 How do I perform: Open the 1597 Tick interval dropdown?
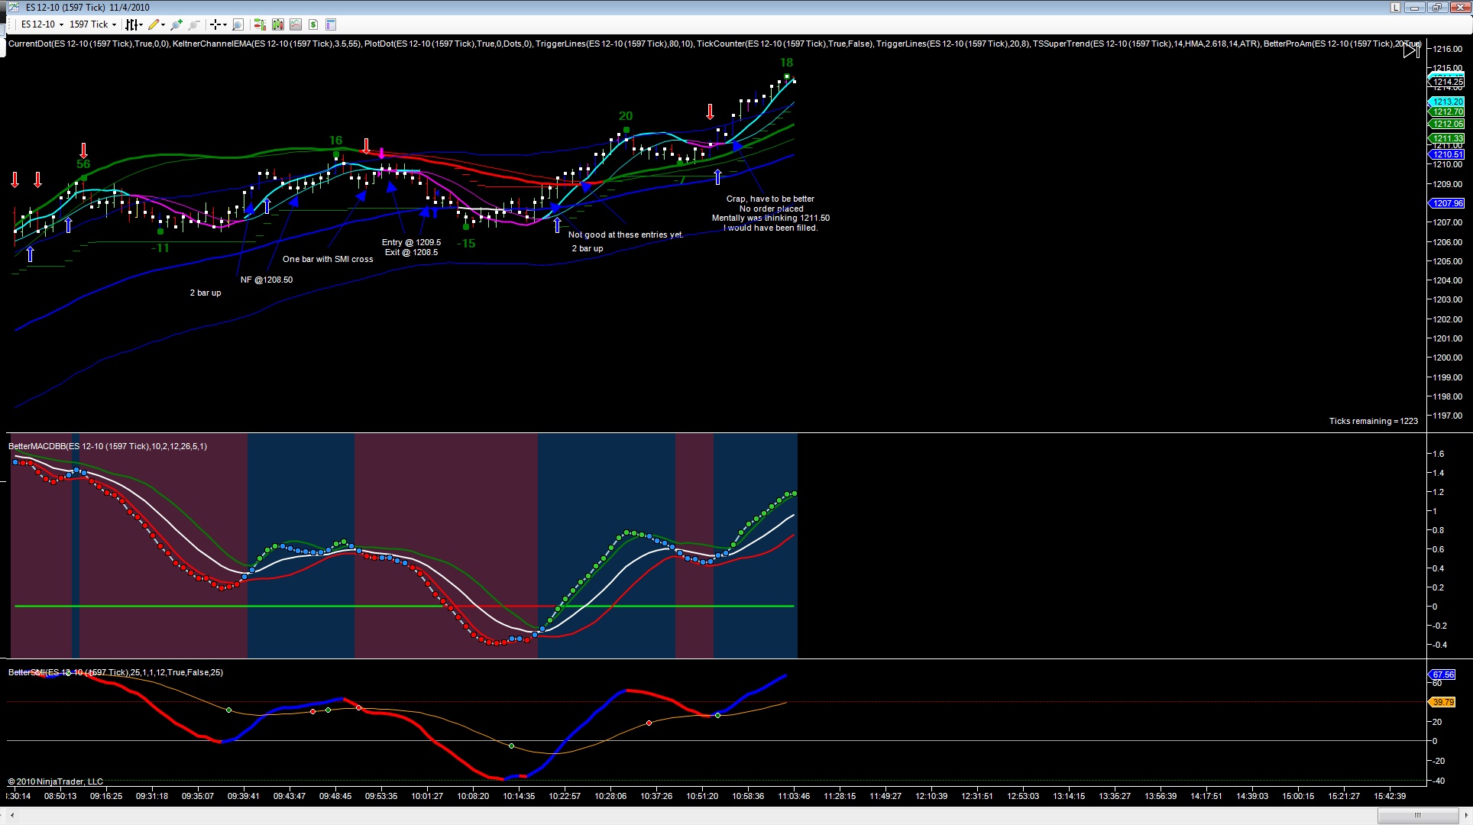(92, 24)
